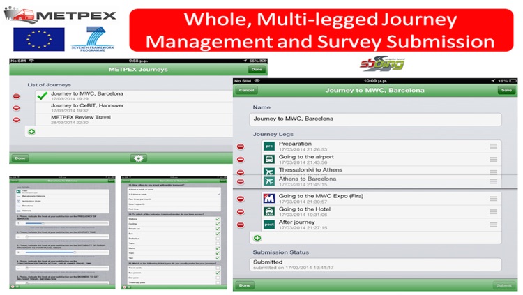
Task: Open 'After journey' leg row
Action: tap(381, 225)
